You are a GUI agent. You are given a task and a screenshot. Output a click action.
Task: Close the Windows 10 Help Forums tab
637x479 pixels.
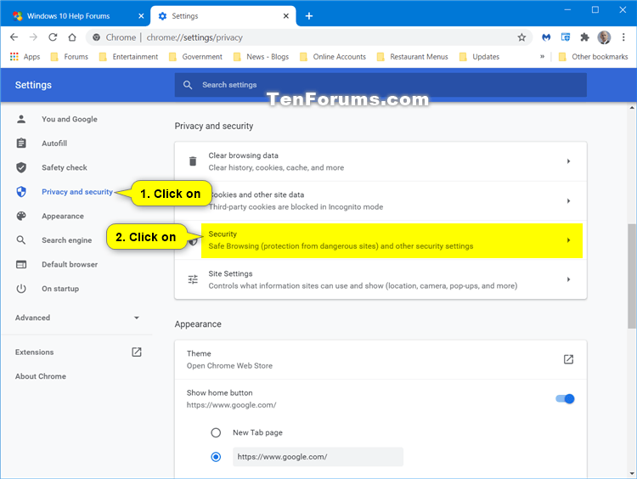[141, 16]
